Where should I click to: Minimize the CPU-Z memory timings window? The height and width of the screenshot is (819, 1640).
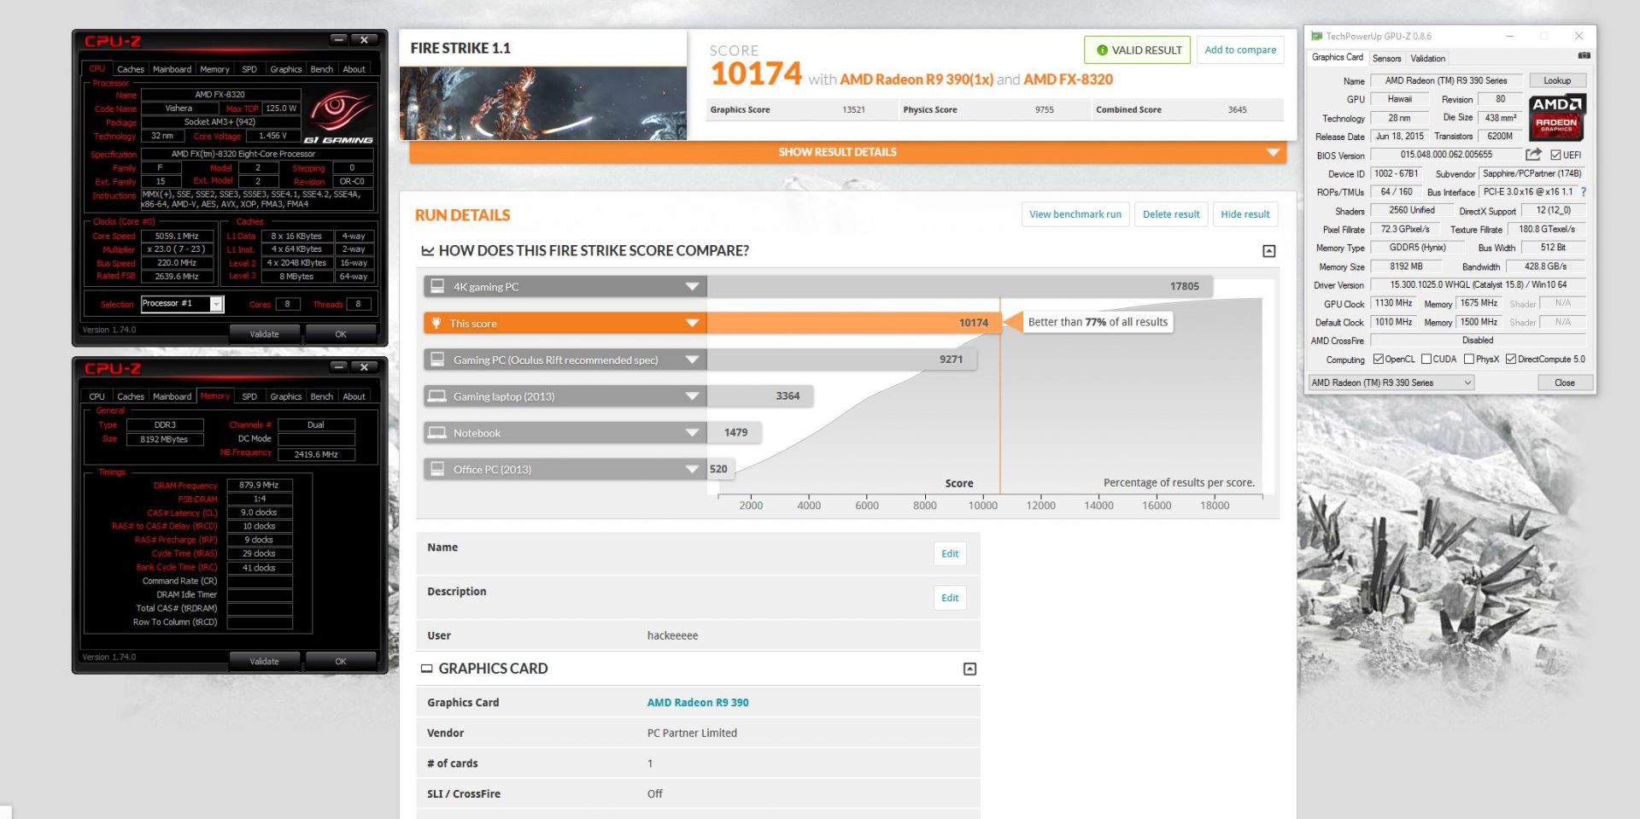(339, 367)
